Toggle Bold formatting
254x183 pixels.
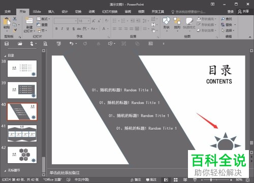click(56, 29)
